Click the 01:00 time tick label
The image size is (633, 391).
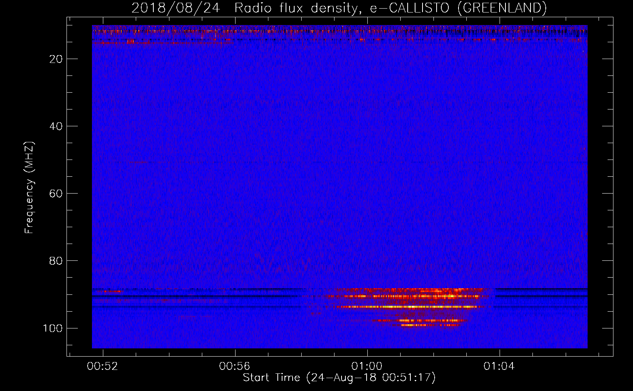(x=367, y=366)
